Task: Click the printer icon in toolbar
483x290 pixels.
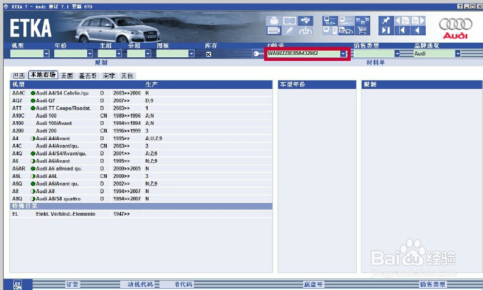Action: tap(274, 21)
